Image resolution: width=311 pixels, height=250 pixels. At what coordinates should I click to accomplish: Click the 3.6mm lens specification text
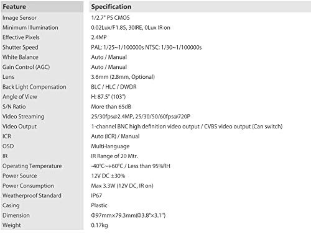click(x=123, y=77)
